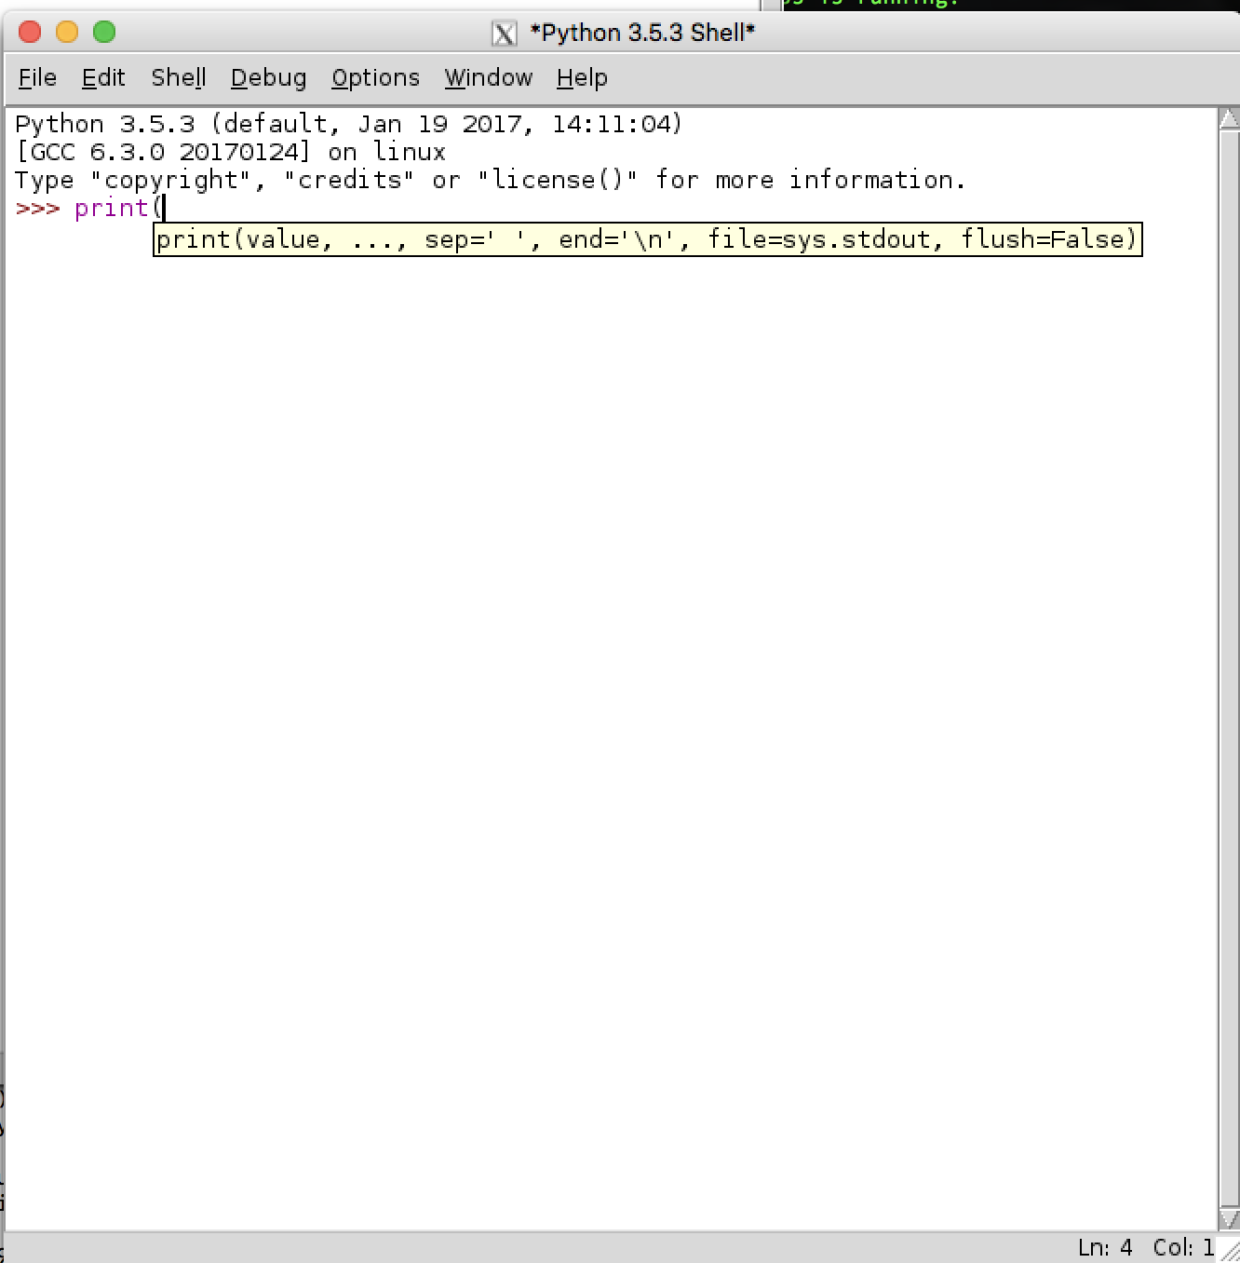Click the scrollbar up arrow

tap(1229, 119)
